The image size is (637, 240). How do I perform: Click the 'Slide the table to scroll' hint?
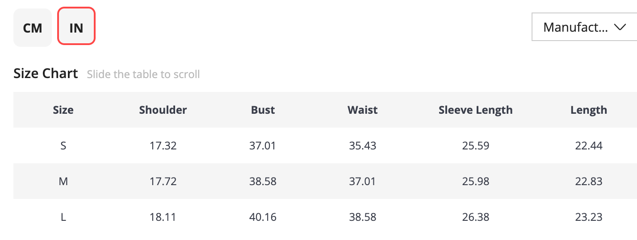click(x=143, y=74)
